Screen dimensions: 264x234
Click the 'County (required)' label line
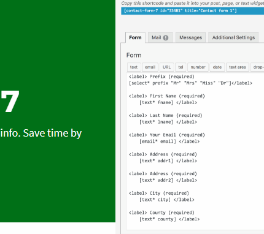161,213
